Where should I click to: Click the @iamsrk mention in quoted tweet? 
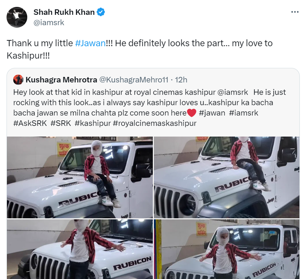click(x=233, y=92)
